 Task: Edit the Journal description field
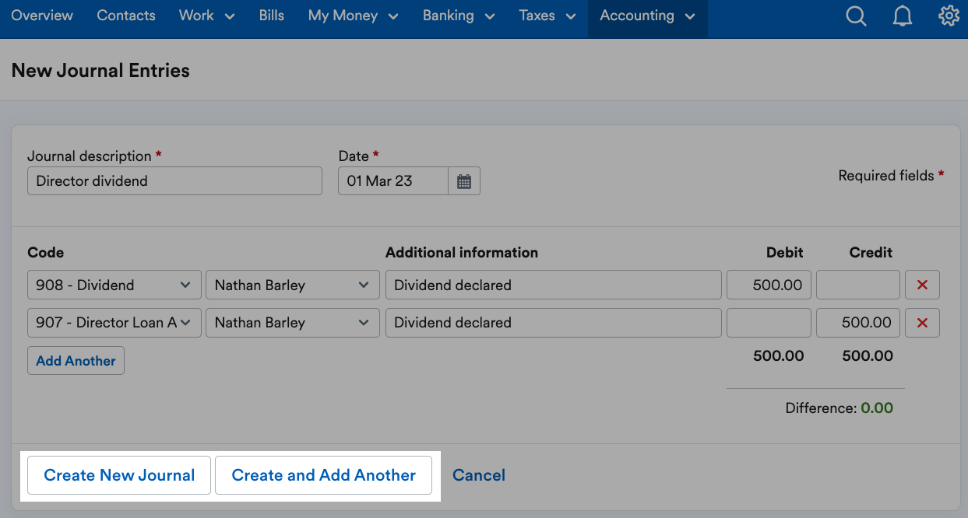[x=174, y=181]
